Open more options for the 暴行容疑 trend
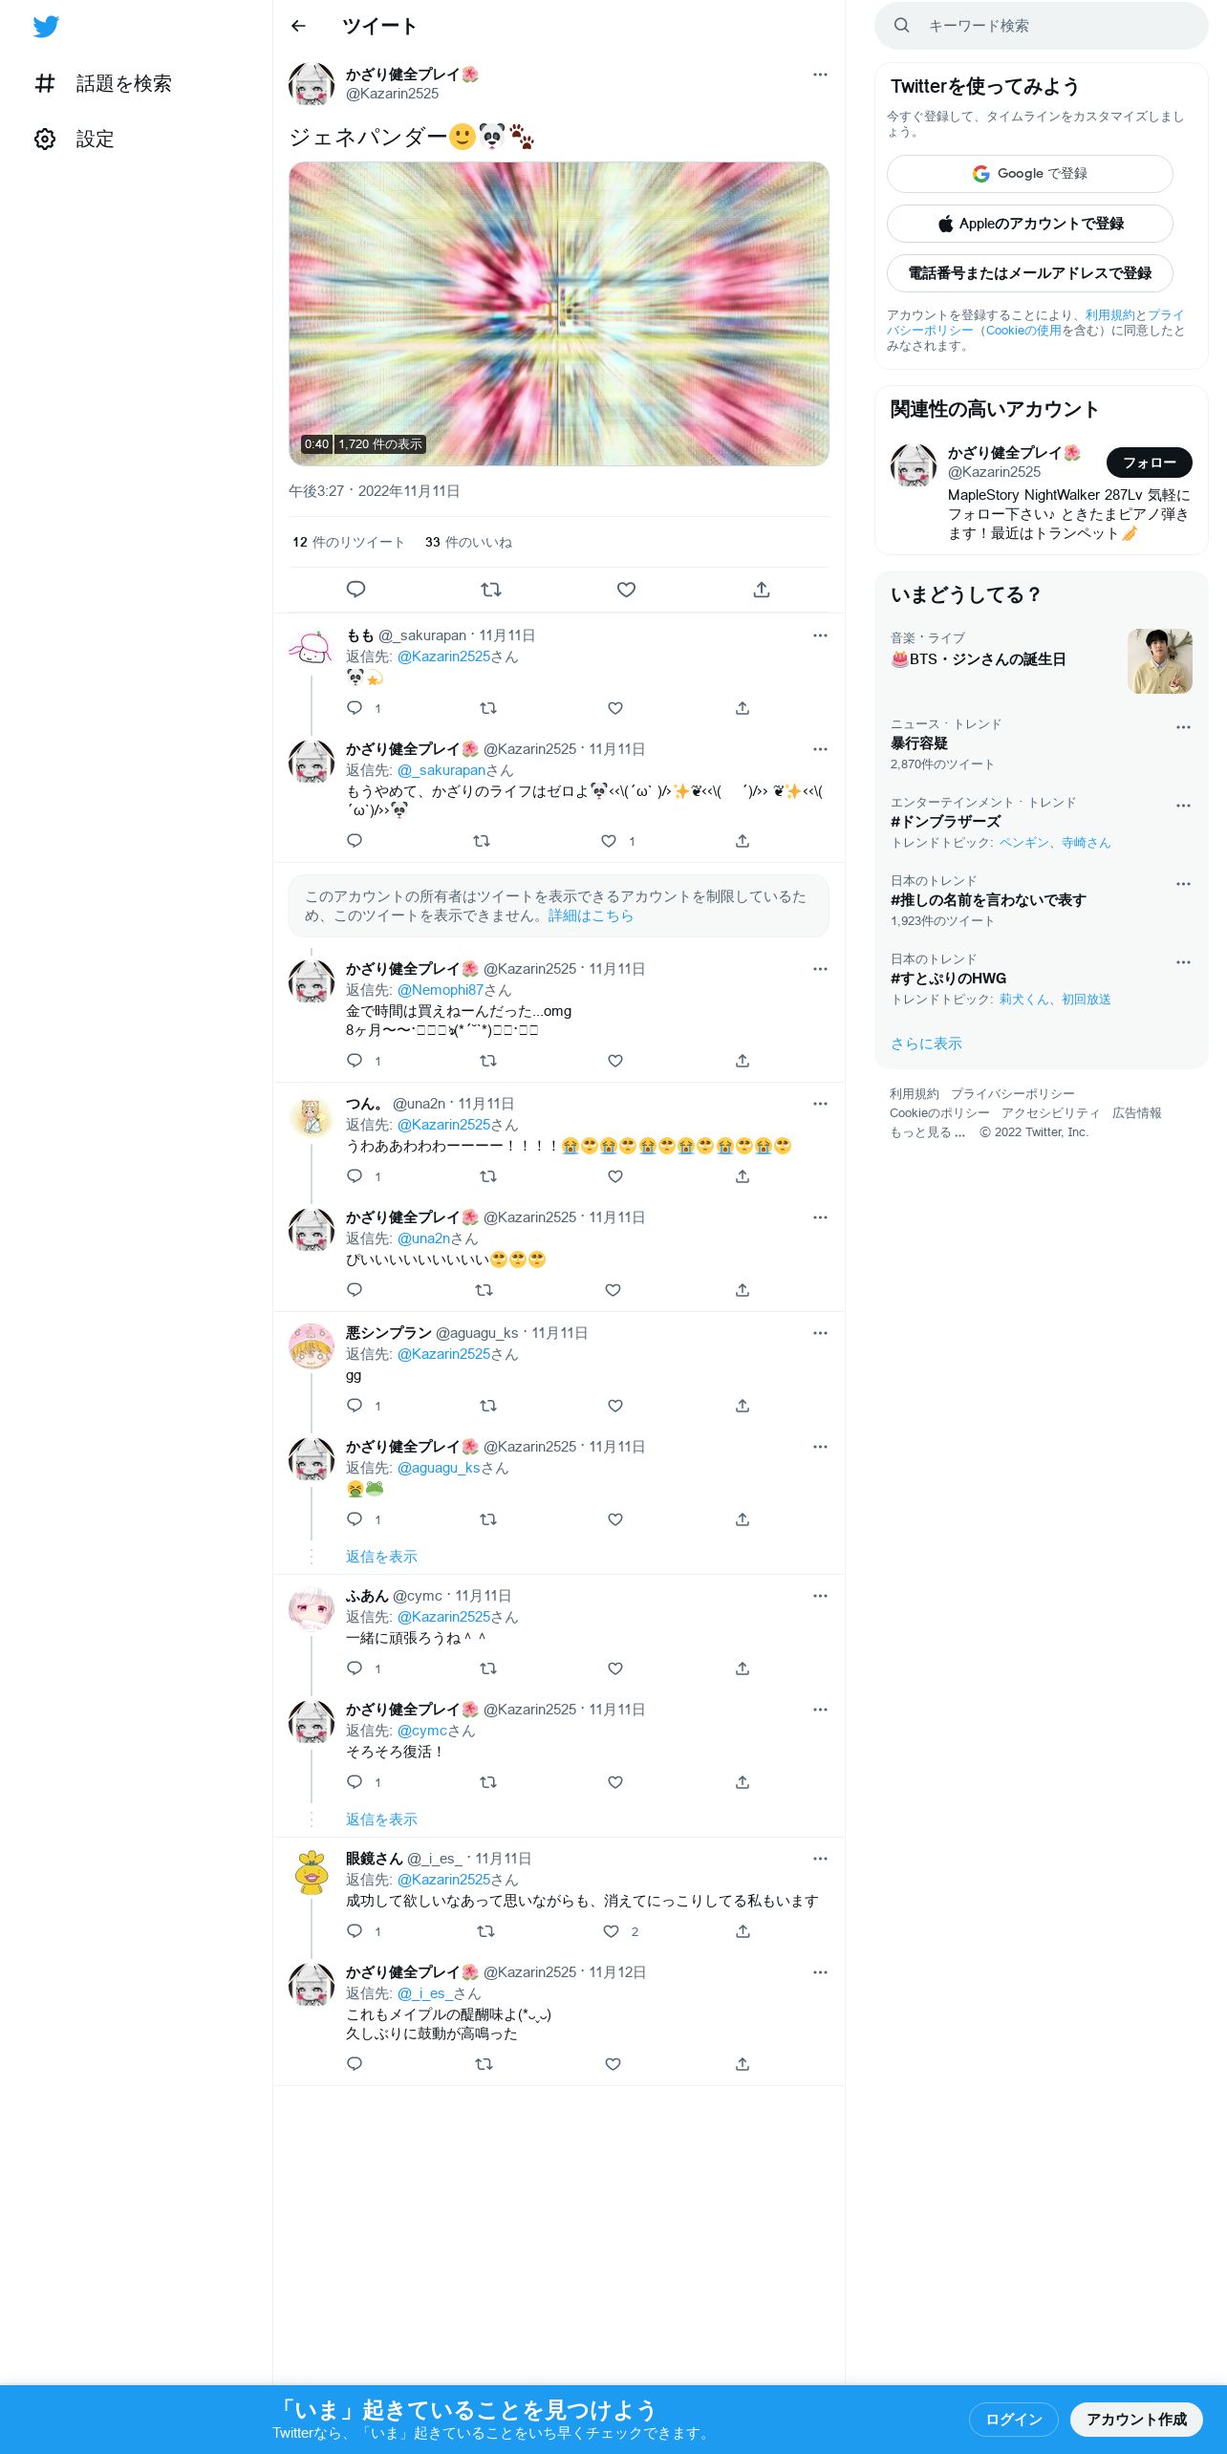The image size is (1227, 2454). point(1183,727)
